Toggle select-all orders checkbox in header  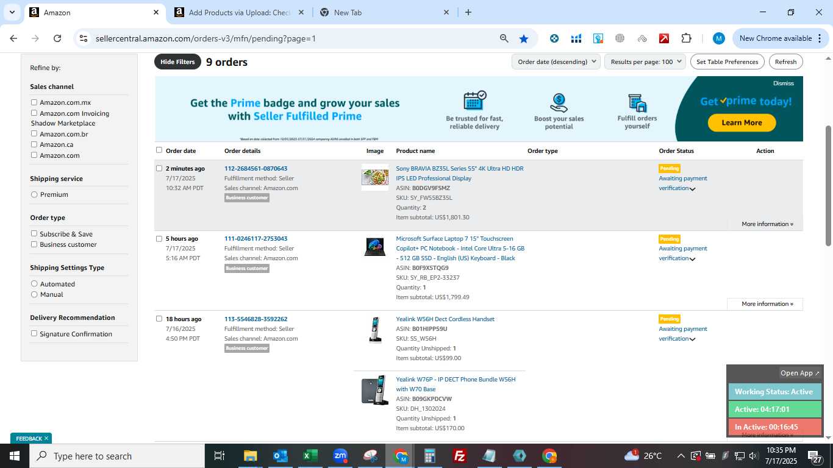[x=159, y=150]
